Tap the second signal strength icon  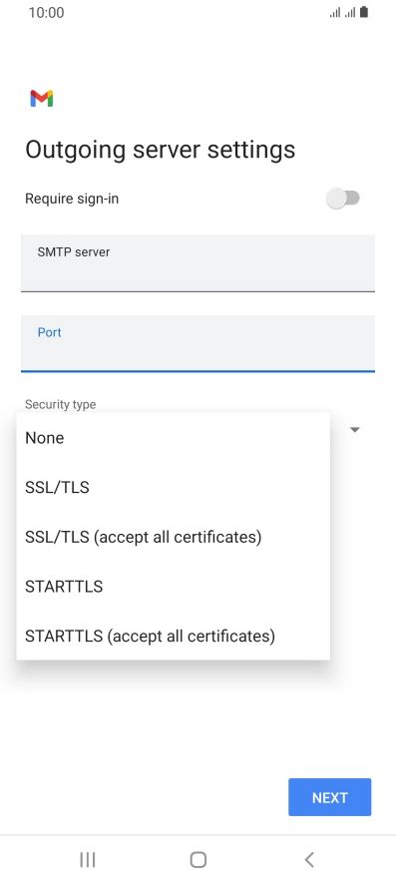350,12
